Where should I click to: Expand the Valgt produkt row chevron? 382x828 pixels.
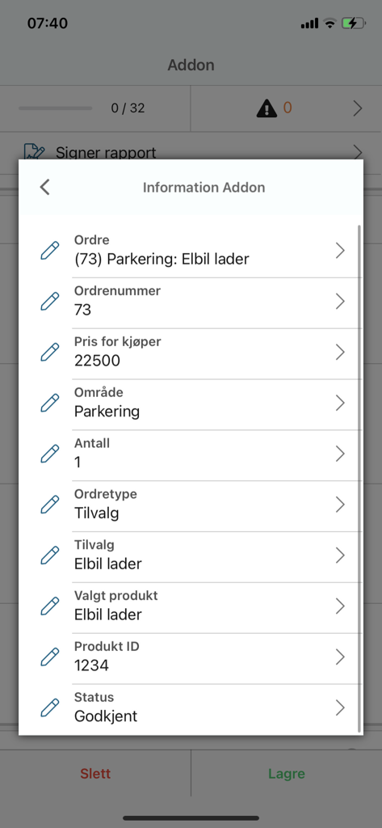(x=340, y=606)
